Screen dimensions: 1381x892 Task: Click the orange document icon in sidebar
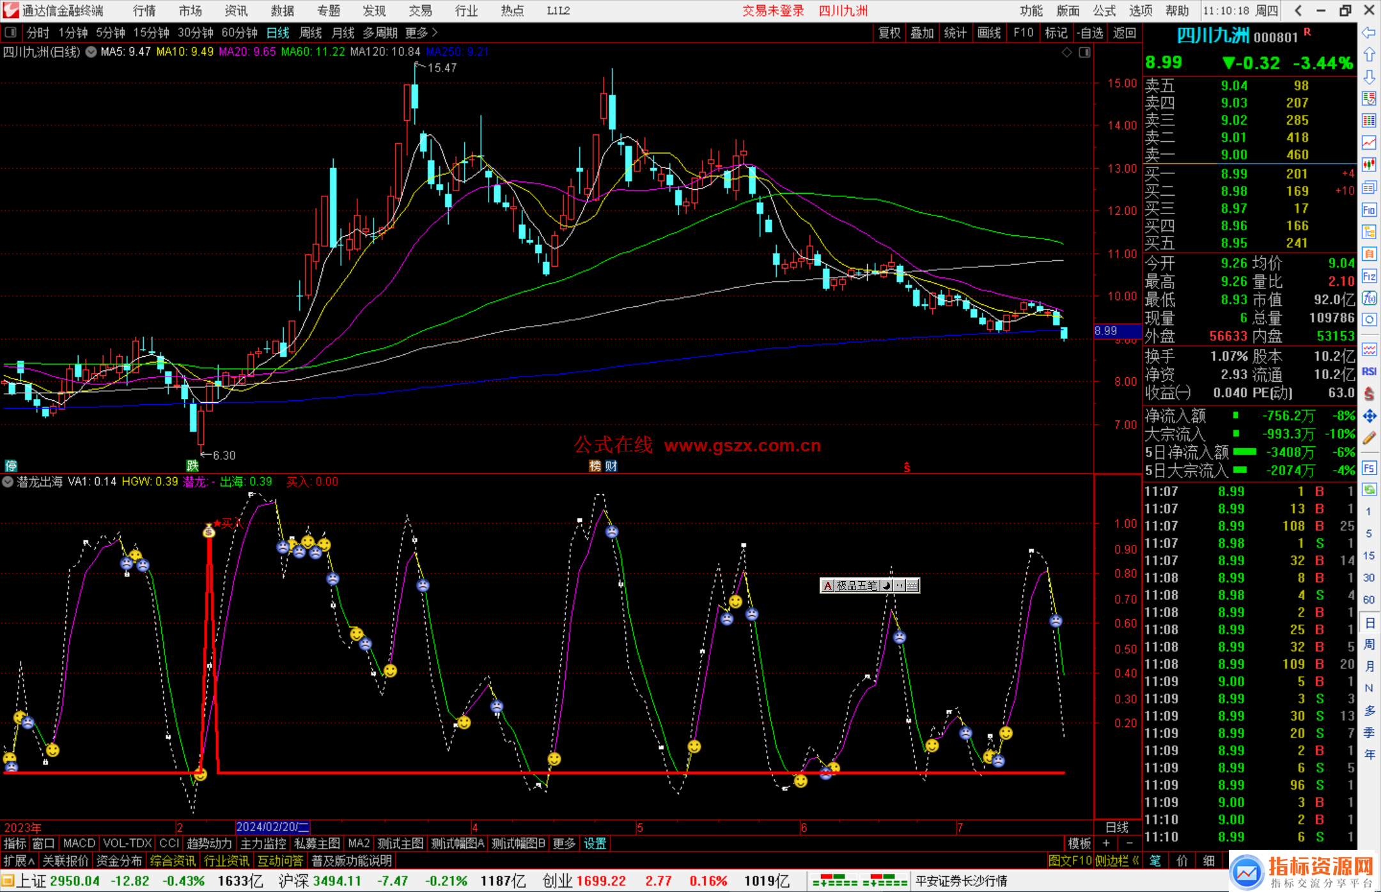point(1369,254)
